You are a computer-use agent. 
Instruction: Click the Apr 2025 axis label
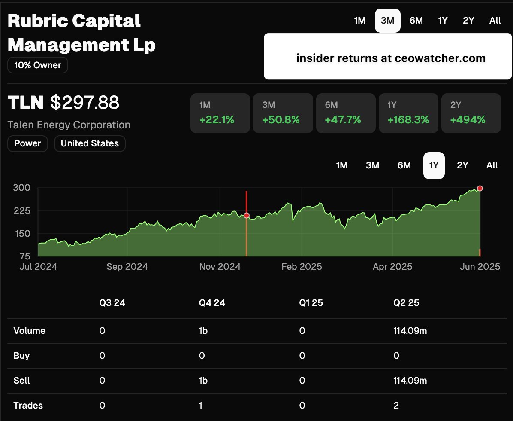point(392,267)
